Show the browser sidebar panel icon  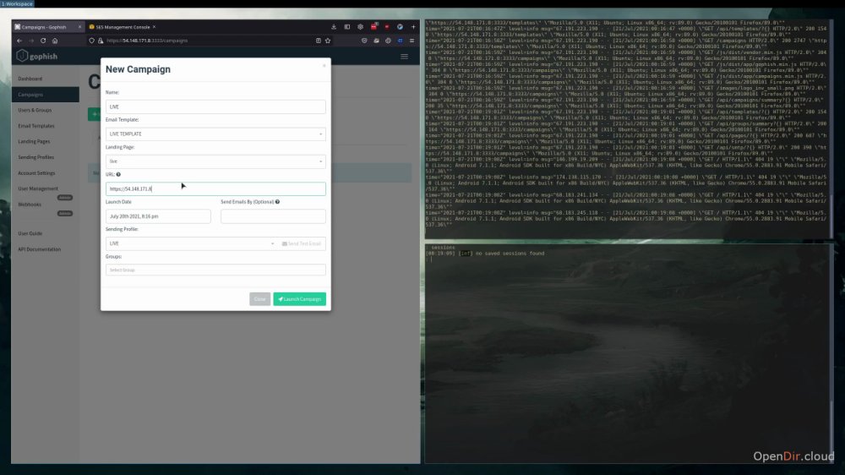tap(347, 26)
